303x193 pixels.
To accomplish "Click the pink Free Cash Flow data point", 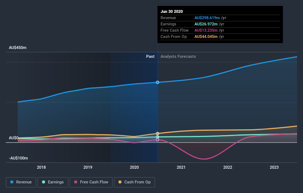I will pos(158,140).
